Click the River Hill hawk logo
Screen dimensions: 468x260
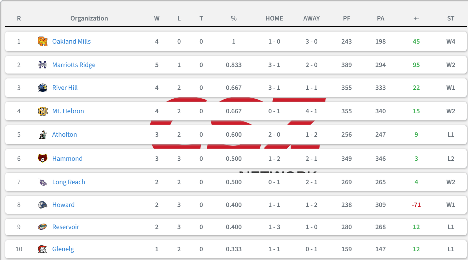tap(43, 88)
